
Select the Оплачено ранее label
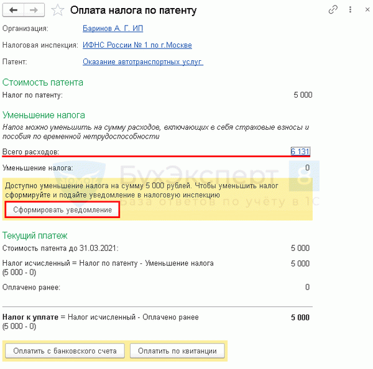pos(31,287)
